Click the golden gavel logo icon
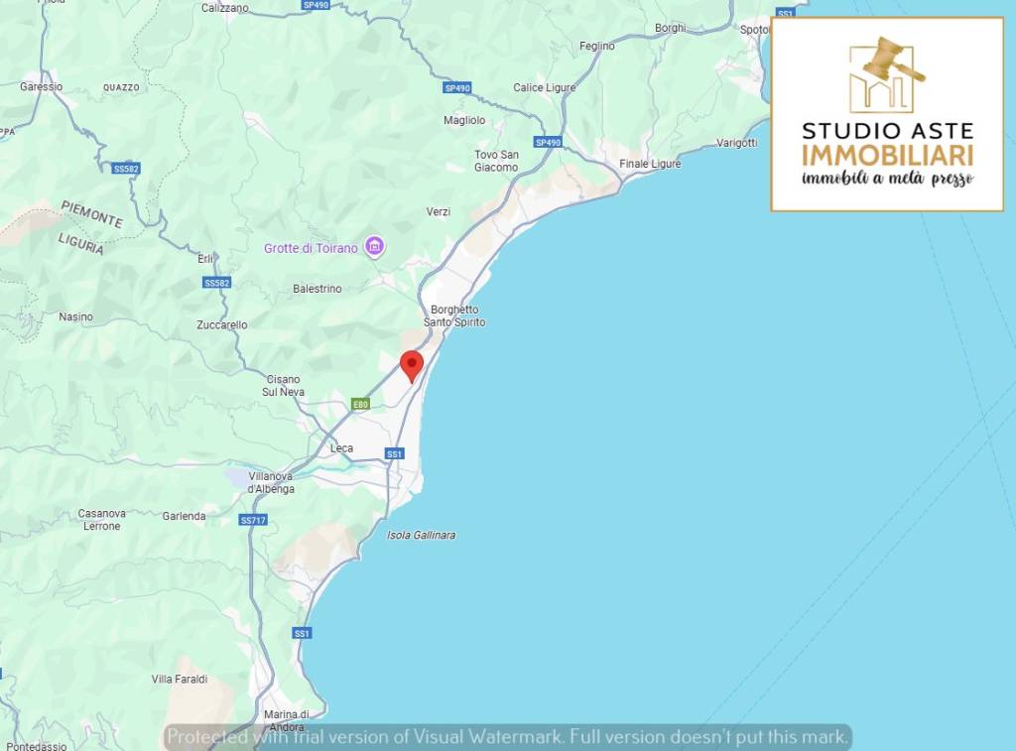Viewport: 1016px width, 751px height. pos(887,74)
